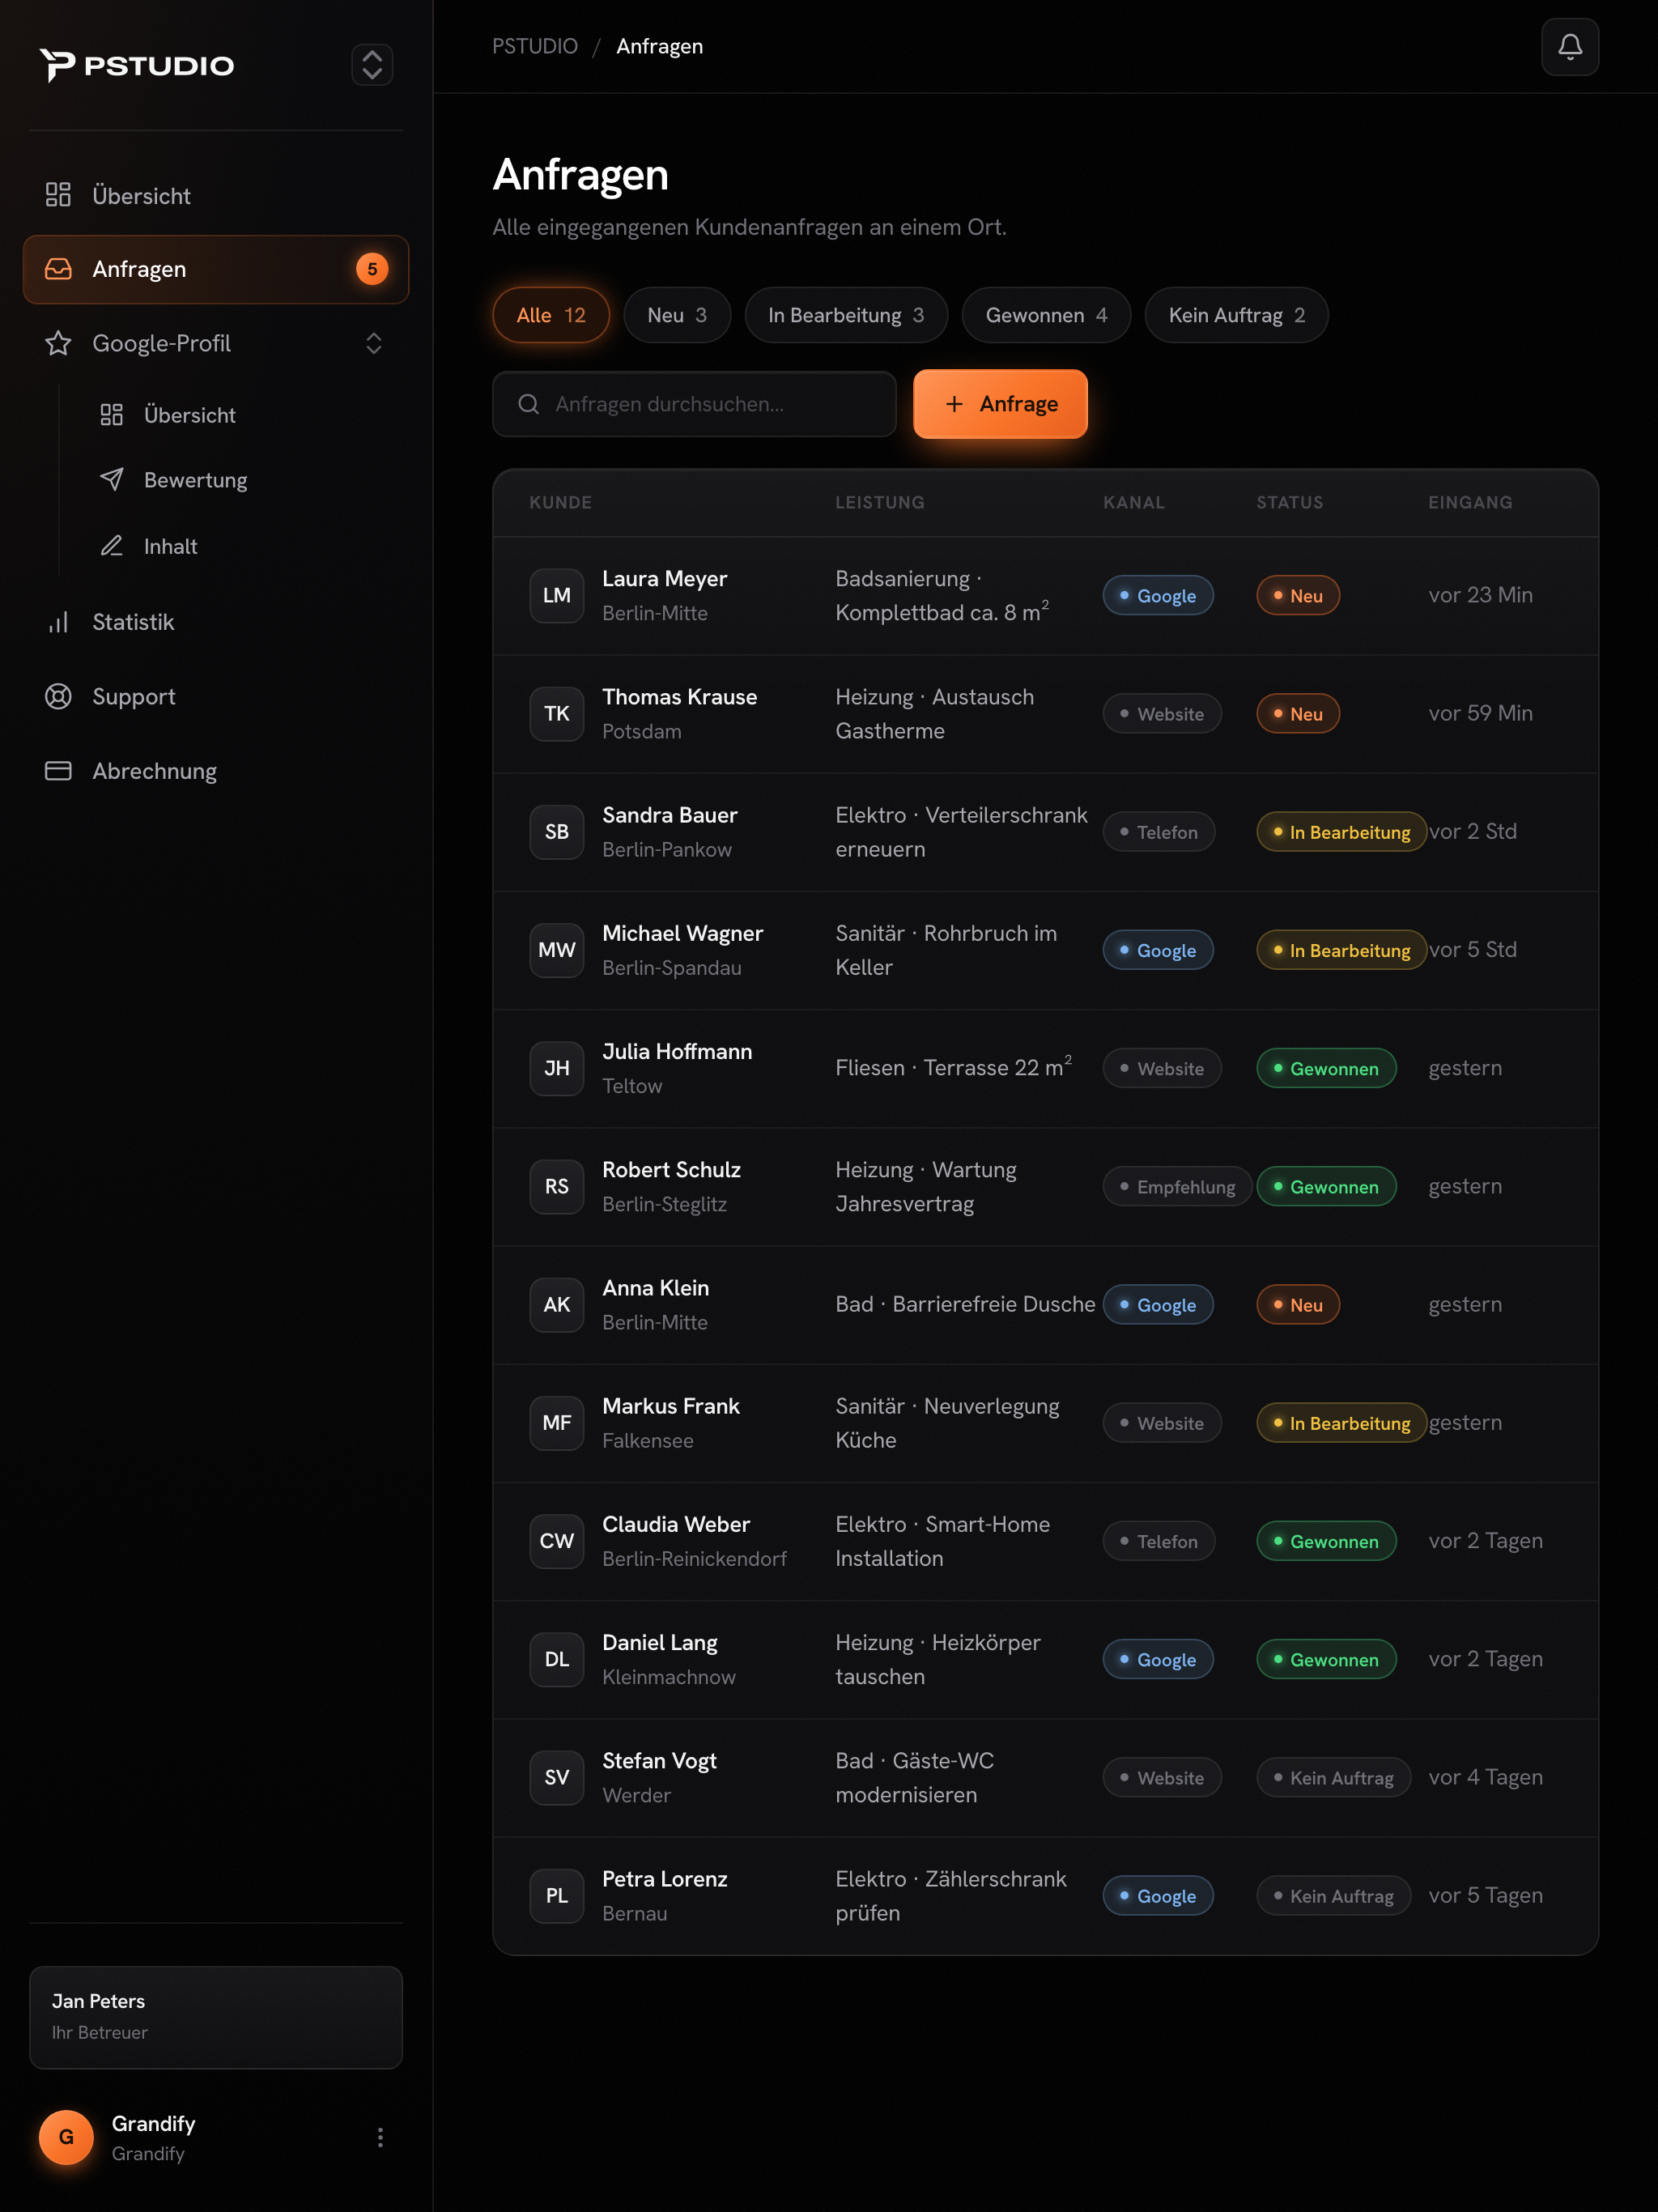Image resolution: width=1658 pixels, height=2212 pixels.
Task: Click the PL avatar for Petra Lorenz
Action: click(x=557, y=1895)
